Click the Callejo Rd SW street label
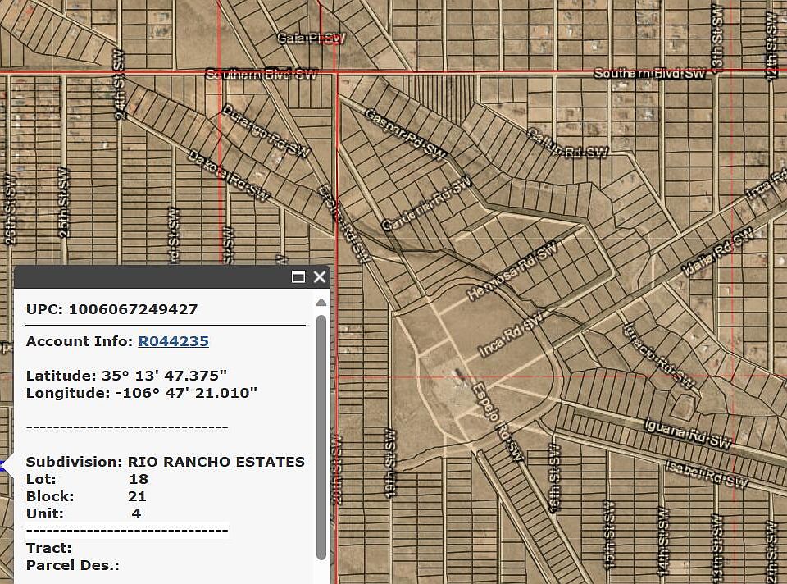 (x=567, y=144)
